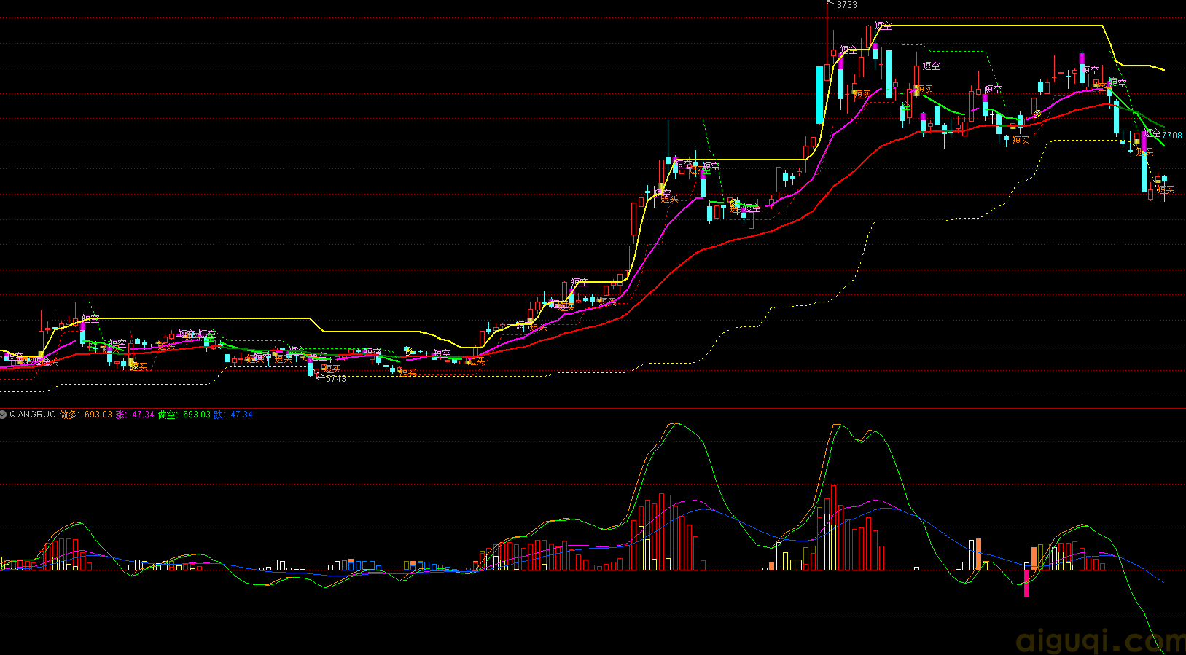Image resolution: width=1186 pixels, height=655 pixels.
Task: Click the orange 做多:-693.03 value
Action: (86, 415)
